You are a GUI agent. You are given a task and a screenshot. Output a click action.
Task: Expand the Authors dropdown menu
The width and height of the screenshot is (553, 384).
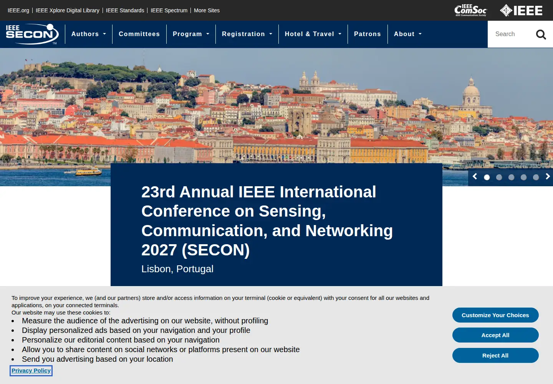click(x=89, y=34)
